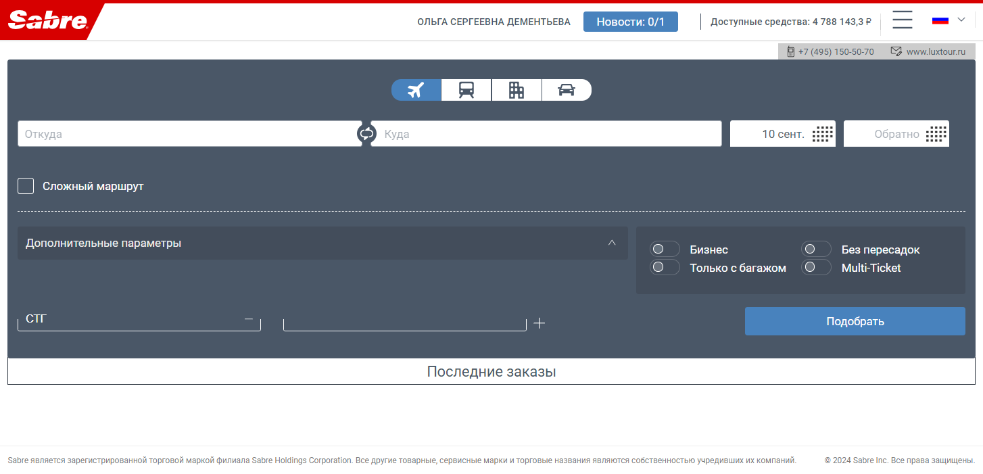Check the 'Сложный маршрут' checkbox
Screen dimensions: 983x474
(x=26, y=186)
